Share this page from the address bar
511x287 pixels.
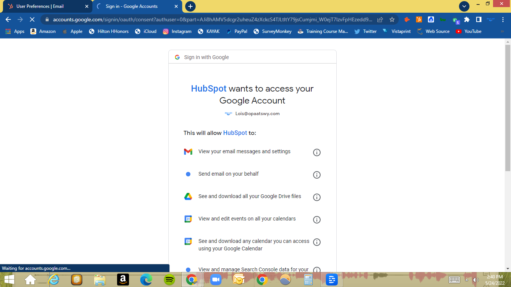coord(380,19)
